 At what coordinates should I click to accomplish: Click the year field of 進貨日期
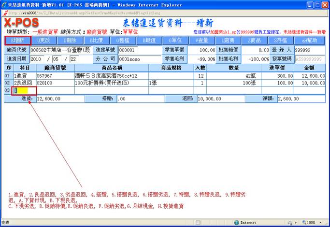tap(40, 58)
